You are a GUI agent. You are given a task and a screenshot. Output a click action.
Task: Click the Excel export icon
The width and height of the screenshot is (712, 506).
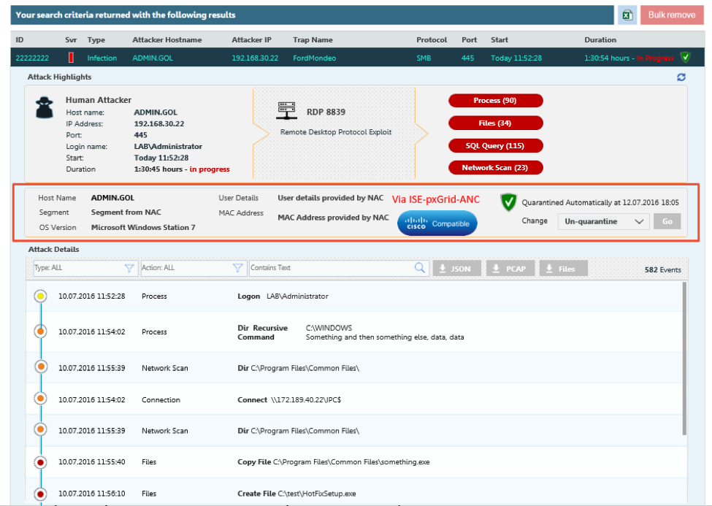click(x=627, y=15)
